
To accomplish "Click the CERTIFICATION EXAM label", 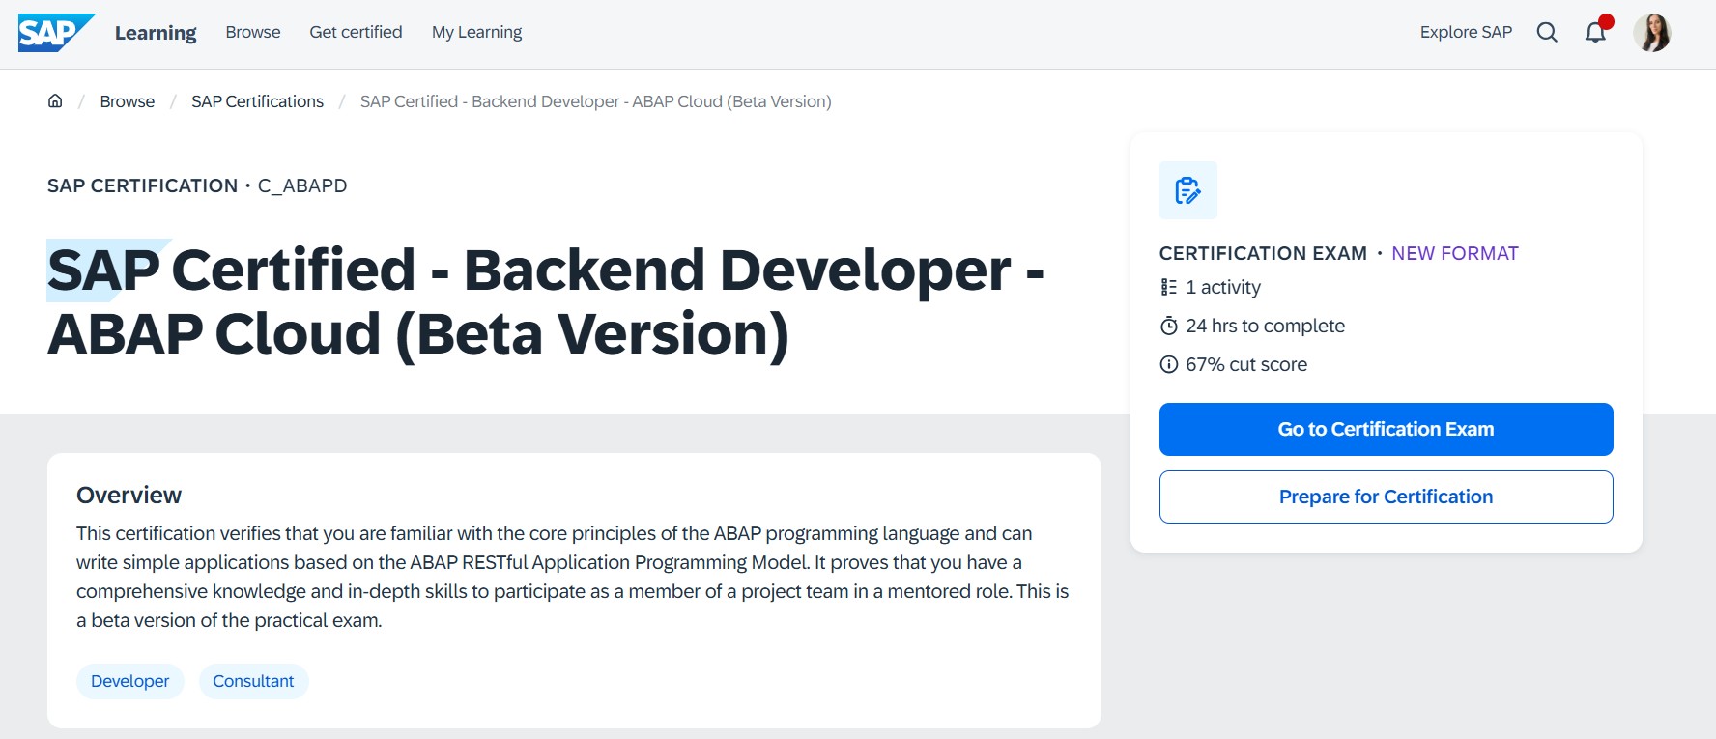I will coord(1263,253).
